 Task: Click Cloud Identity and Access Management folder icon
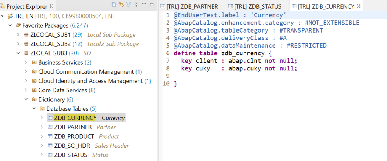click(34, 81)
